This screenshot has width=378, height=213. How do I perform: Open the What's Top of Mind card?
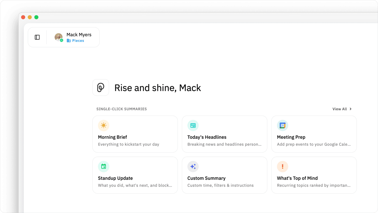(x=314, y=175)
